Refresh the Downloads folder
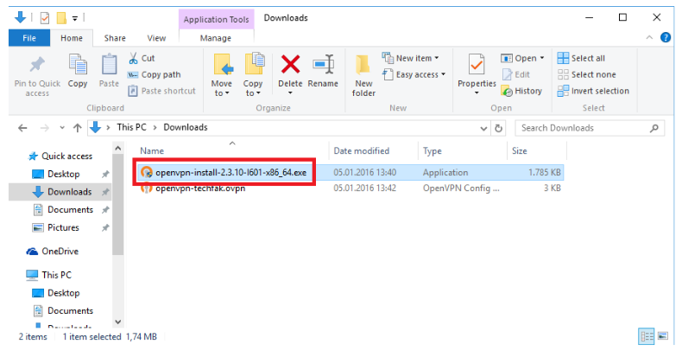The image size is (682, 357). (498, 128)
